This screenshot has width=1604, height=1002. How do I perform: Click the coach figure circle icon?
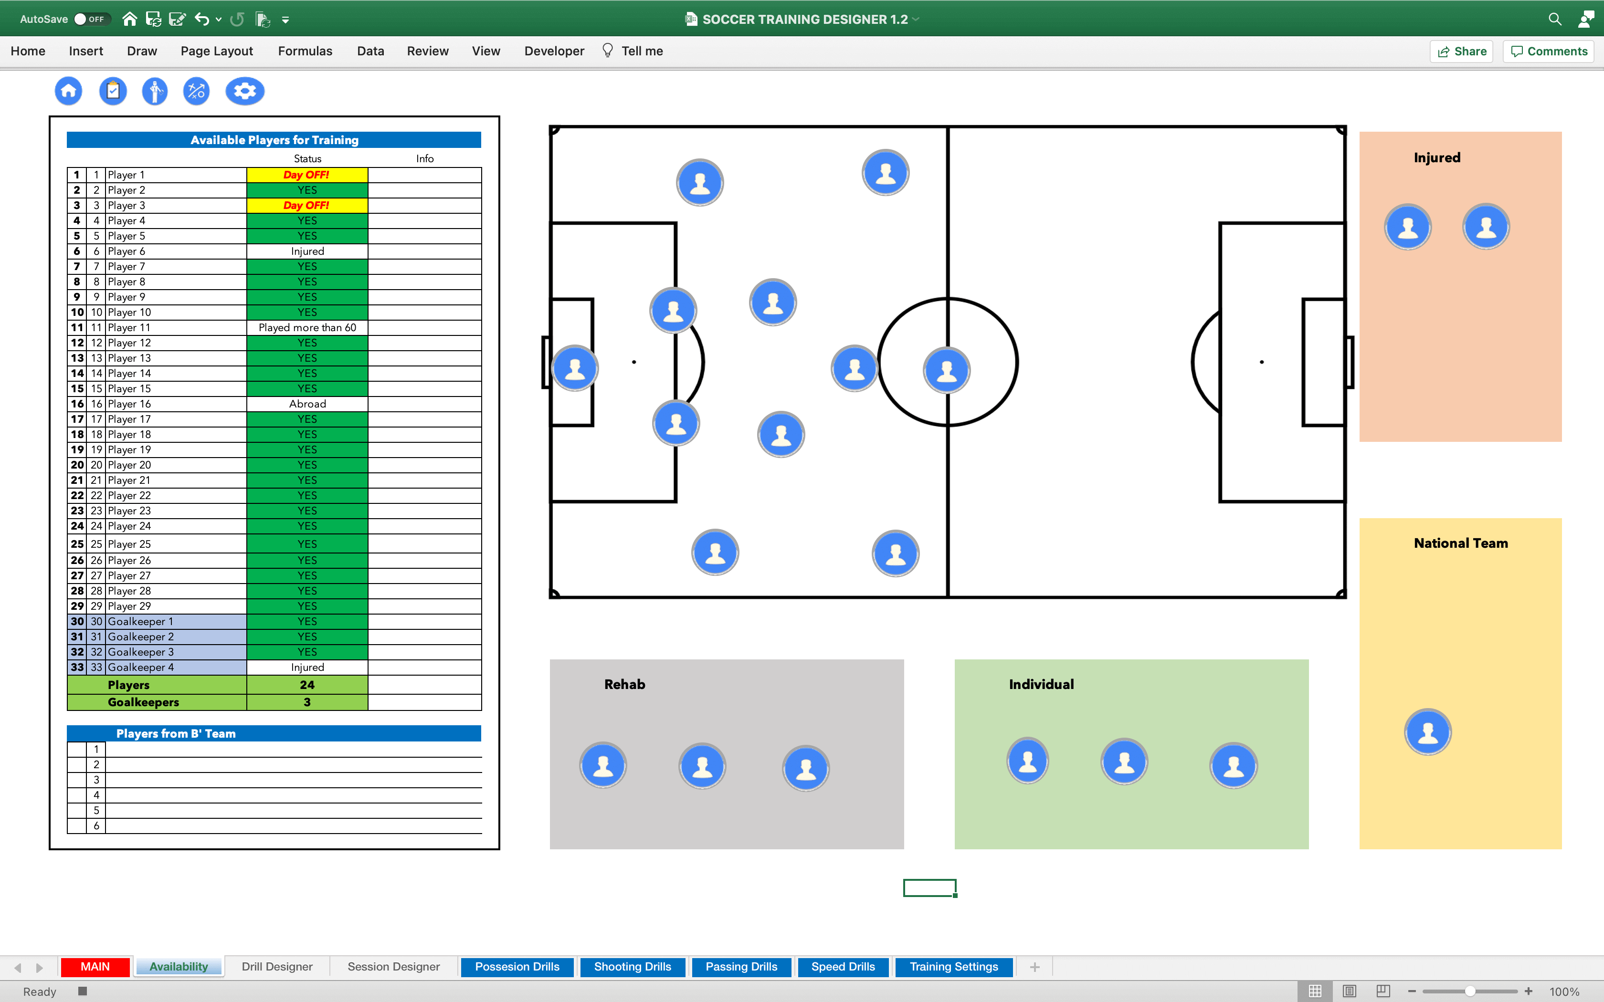point(155,91)
